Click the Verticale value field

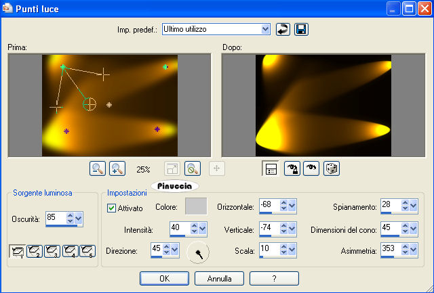pyautogui.click(x=270, y=228)
